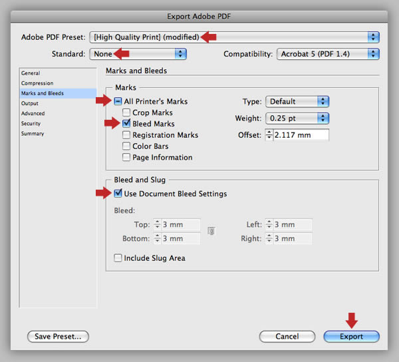
Task: Open the Adobe PDF Preset dropdown
Action: pos(234,37)
